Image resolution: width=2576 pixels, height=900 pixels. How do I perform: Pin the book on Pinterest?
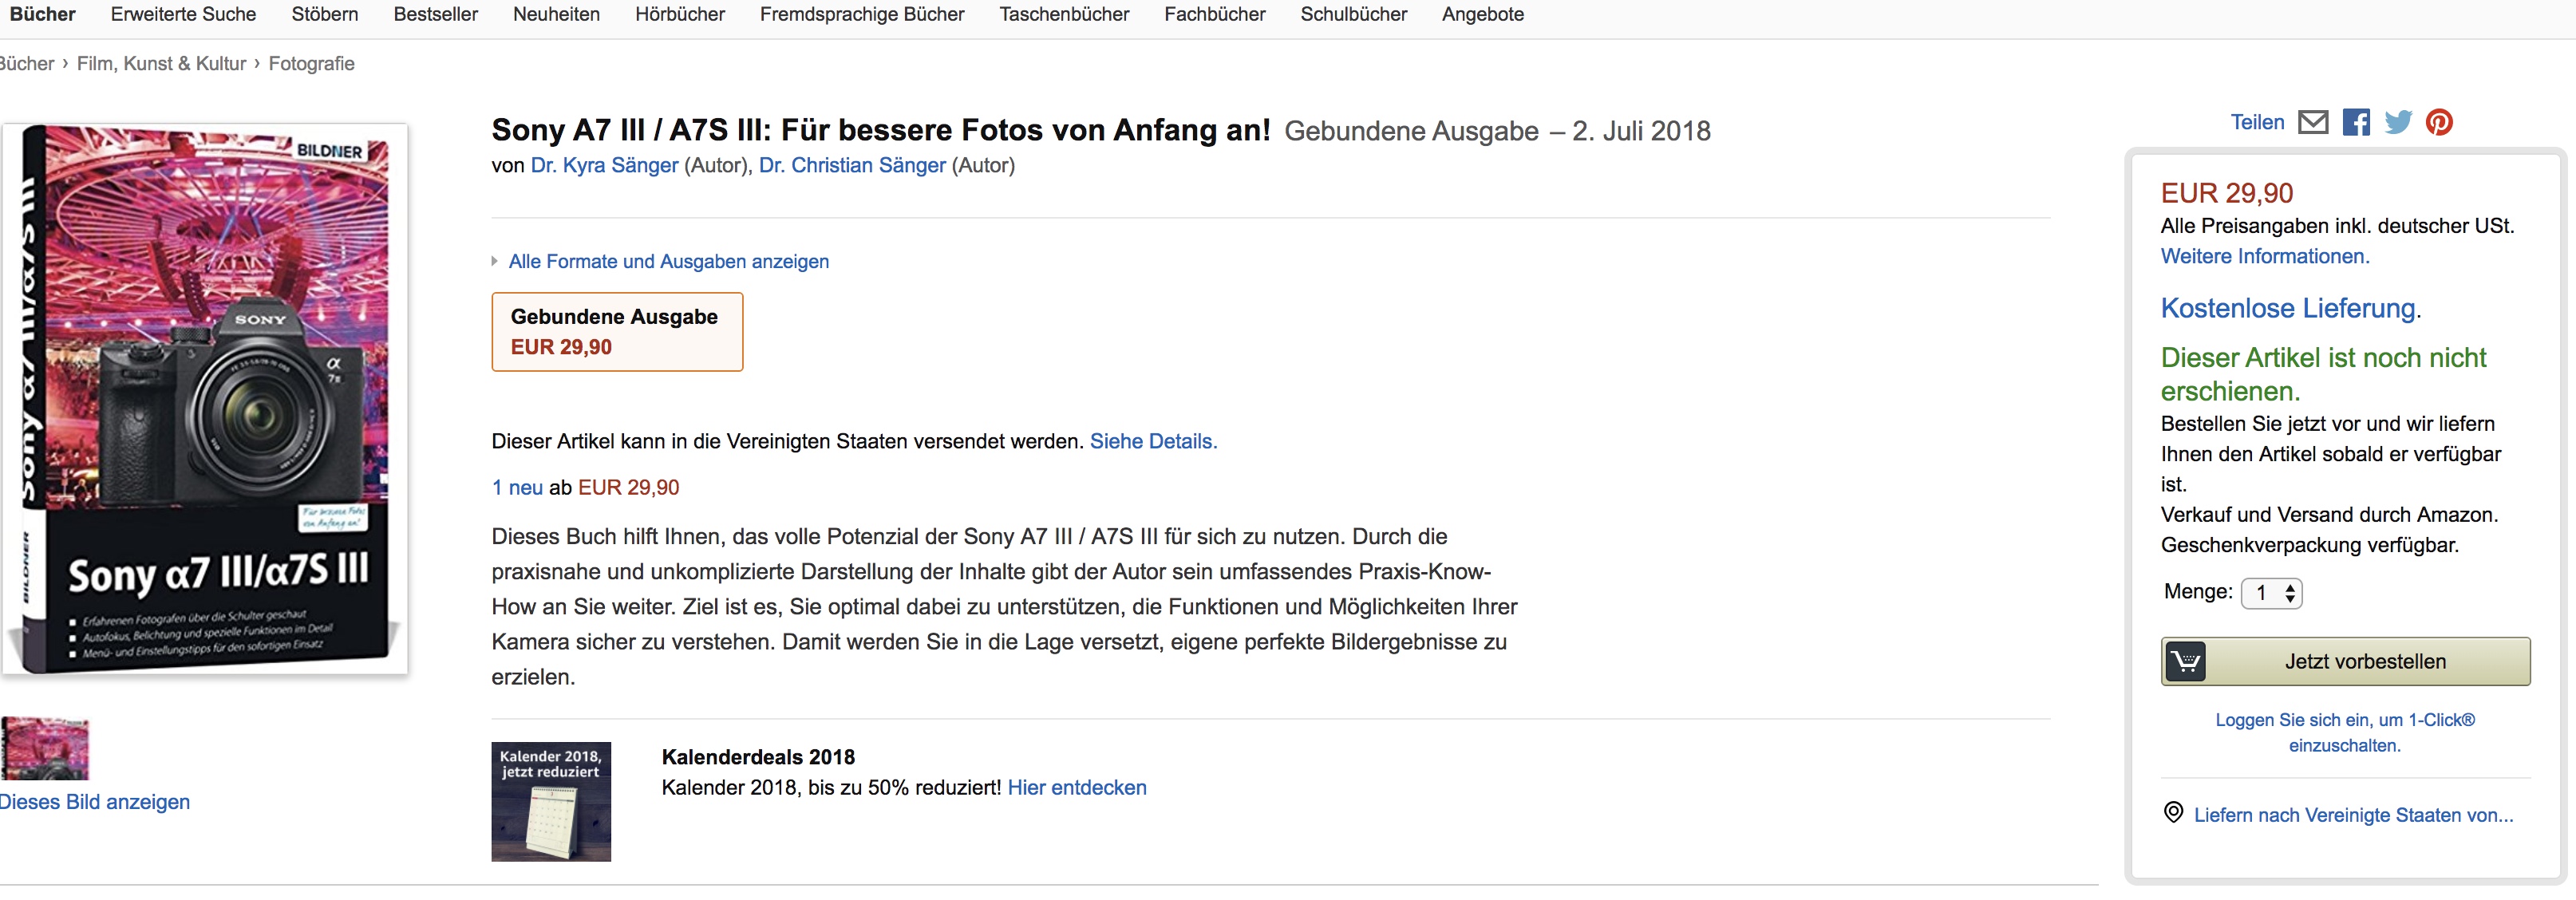click(x=2439, y=123)
